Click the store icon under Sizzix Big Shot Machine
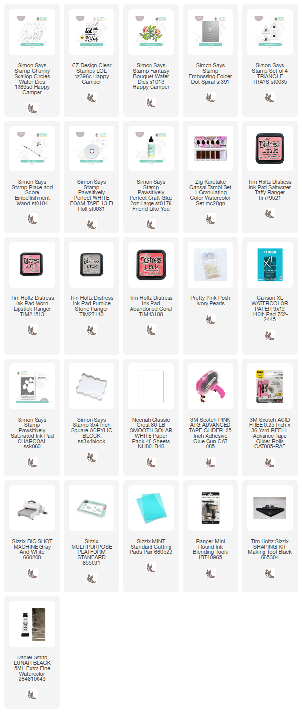The height and width of the screenshot is (719, 302). click(x=32, y=572)
